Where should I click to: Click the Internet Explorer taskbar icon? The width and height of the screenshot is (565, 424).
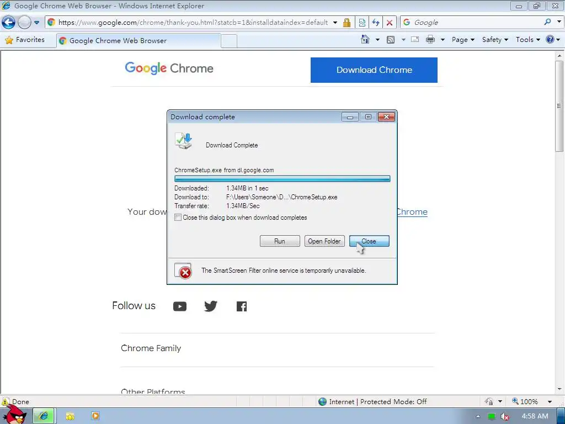click(x=44, y=416)
